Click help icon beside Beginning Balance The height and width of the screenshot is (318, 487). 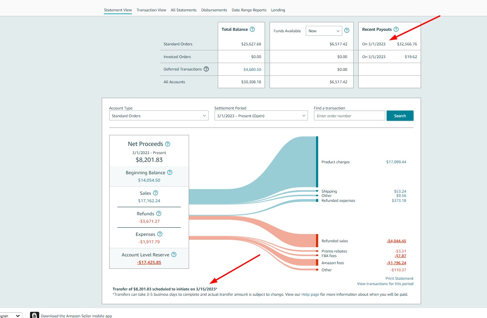(170, 172)
